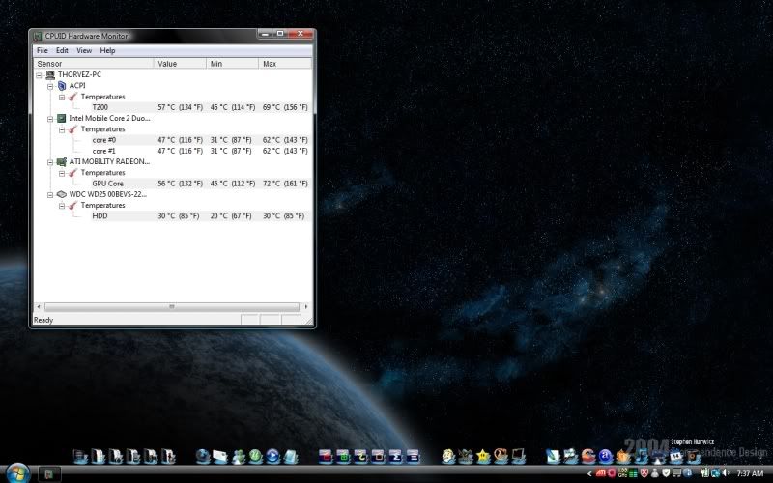Open the mail envelope dock icon
The image size is (773, 483).
coord(220,456)
